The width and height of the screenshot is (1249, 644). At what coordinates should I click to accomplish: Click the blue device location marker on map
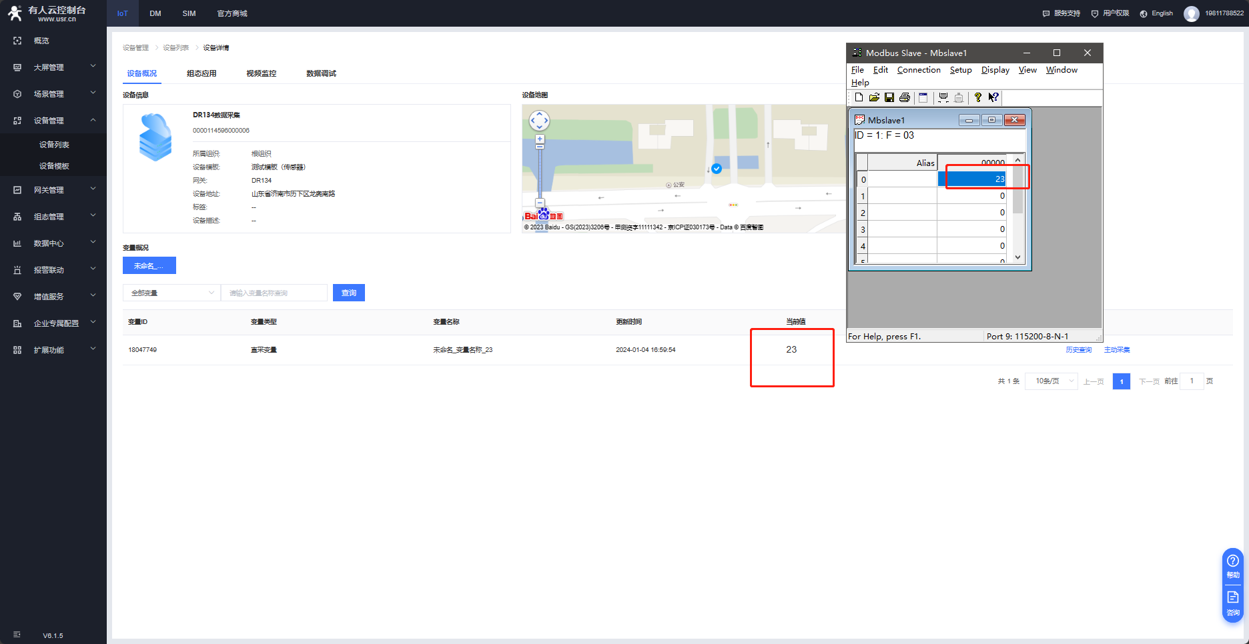click(x=717, y=169)
